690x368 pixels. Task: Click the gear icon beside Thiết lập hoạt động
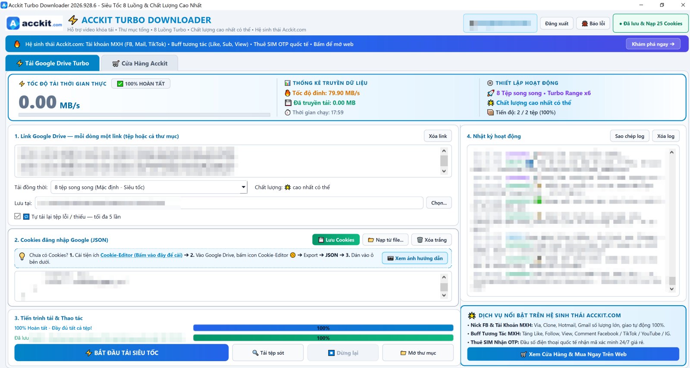click(490, 83)
